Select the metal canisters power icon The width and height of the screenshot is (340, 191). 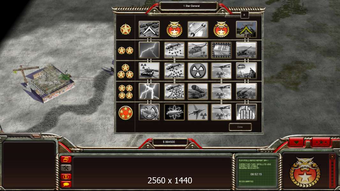(246, 112)
